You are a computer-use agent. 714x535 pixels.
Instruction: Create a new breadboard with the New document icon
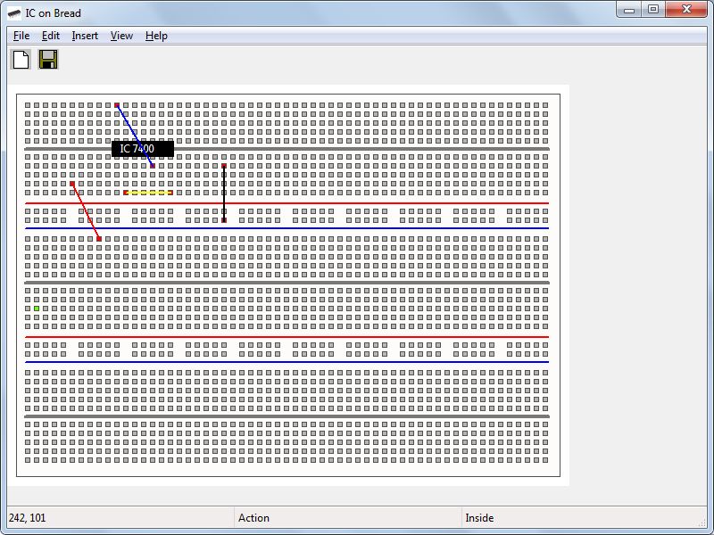coord(21,60)
